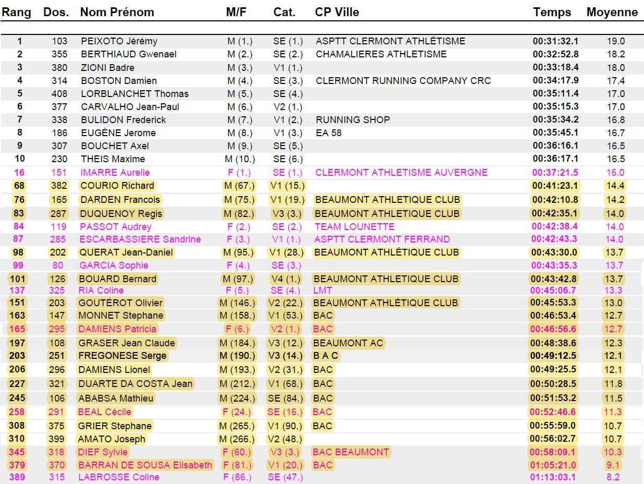
Task: Click on ESCARBASSIERE Sandrine
Action: point(140,239)
